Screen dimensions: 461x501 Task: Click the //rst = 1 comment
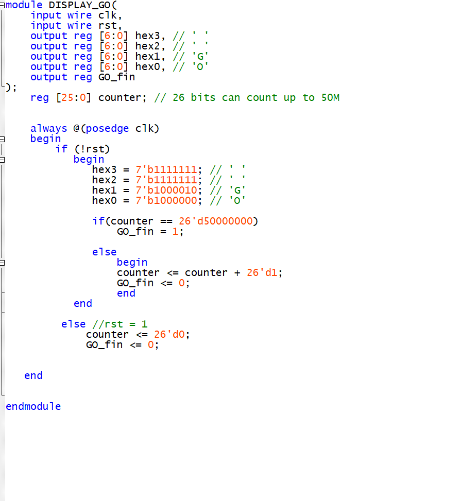[x=120, y=324]
